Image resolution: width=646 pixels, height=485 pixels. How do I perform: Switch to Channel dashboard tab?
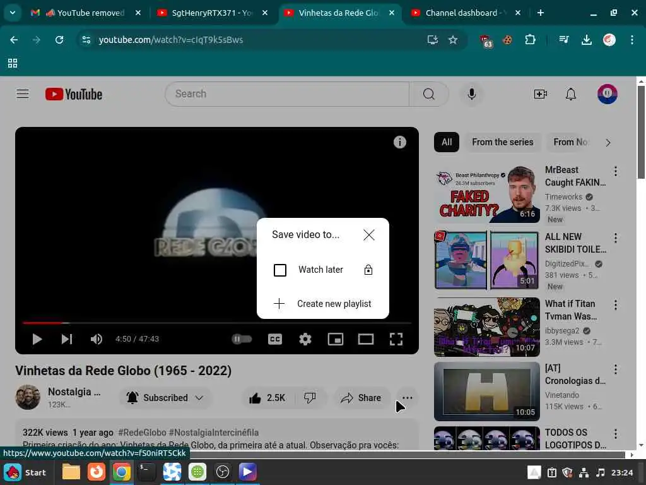pyautogui.click(x=465, y=13)
